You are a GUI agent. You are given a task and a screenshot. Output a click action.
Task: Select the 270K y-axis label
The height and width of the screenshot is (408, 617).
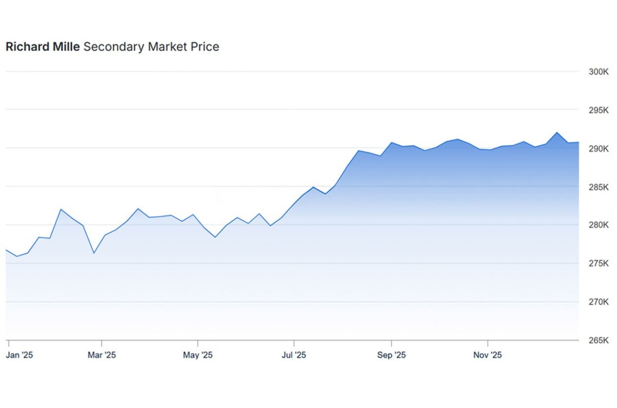pyautogui.click(x=598, y=302)
